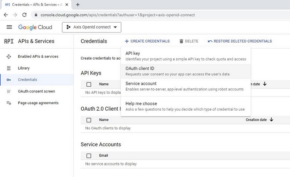The height and width of the screenshot is (177, 290).
Task: Open Enabled APIs & services page
Action: [38, 56]
